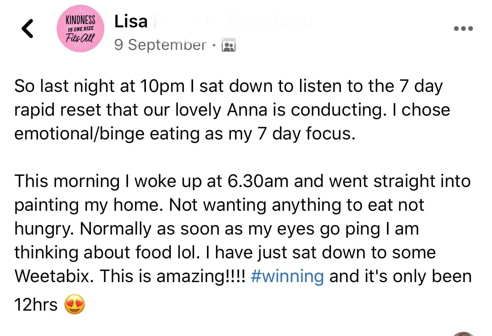492x336 pixels.
Task: Open the three-dot post options menu
Action: tap(464, 29)
